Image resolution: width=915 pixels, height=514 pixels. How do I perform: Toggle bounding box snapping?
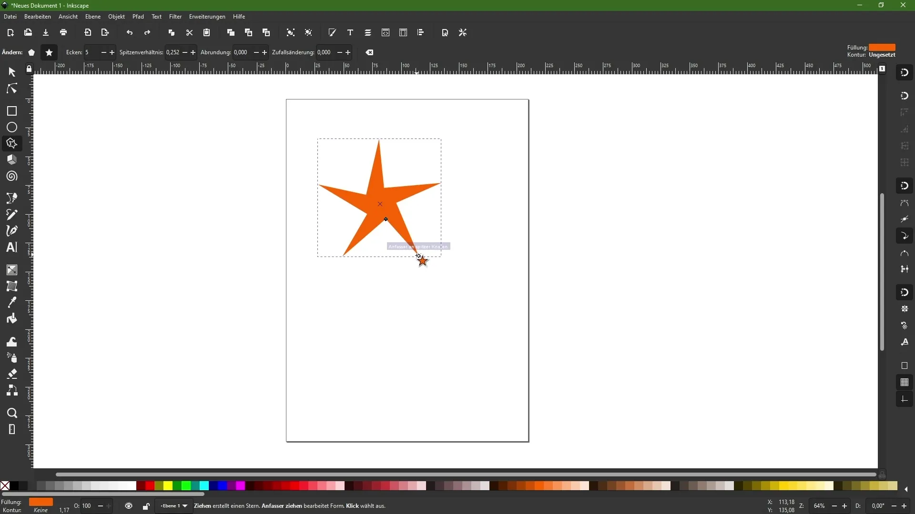905,96
